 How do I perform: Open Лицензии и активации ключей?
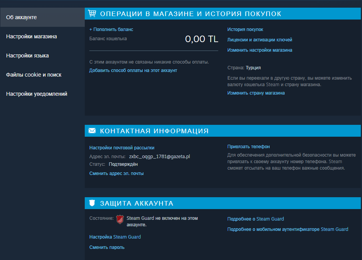260,40
